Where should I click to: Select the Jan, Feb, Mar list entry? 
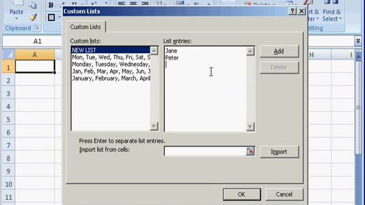[x=111, y=71]
